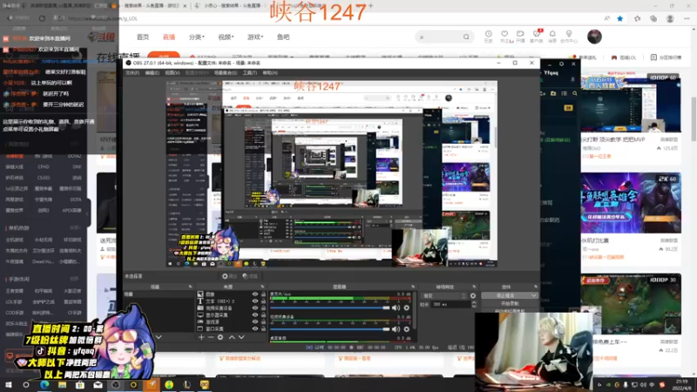Open the 渐变 transition type dropdown
The image size is (697, 392).
444,295
